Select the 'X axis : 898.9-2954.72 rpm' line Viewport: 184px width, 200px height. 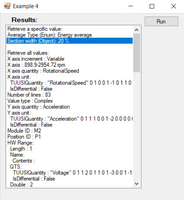(70, 65)
